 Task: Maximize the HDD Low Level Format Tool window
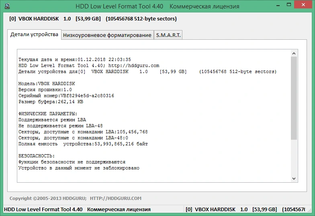tap(288, 5)
